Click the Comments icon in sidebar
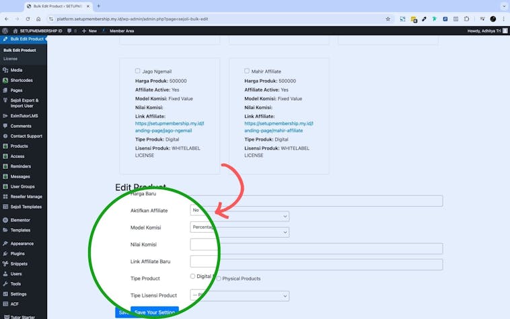This screenshot has width=510, height=319. (5, 126)
